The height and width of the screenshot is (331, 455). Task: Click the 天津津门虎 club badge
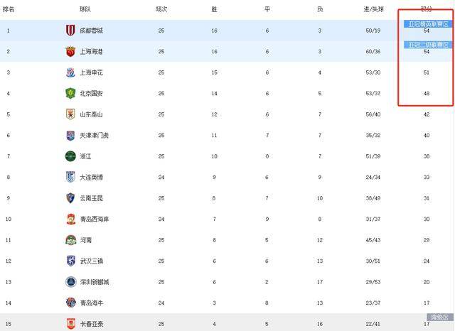(x=70, y=136)
